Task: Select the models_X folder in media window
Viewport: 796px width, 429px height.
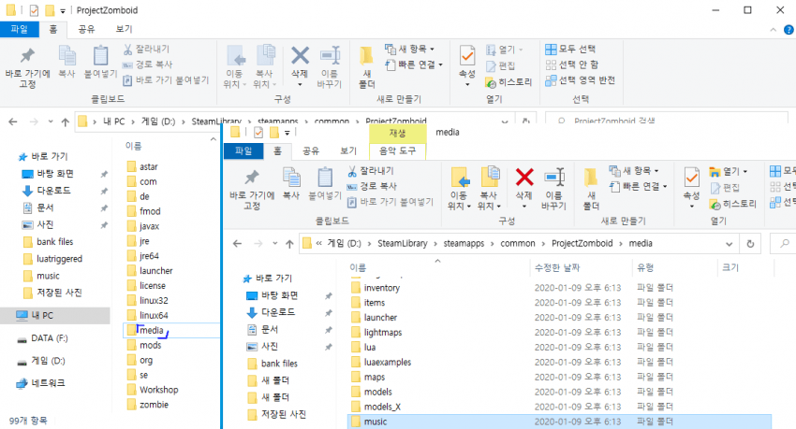Action: (x=382, y=408)
